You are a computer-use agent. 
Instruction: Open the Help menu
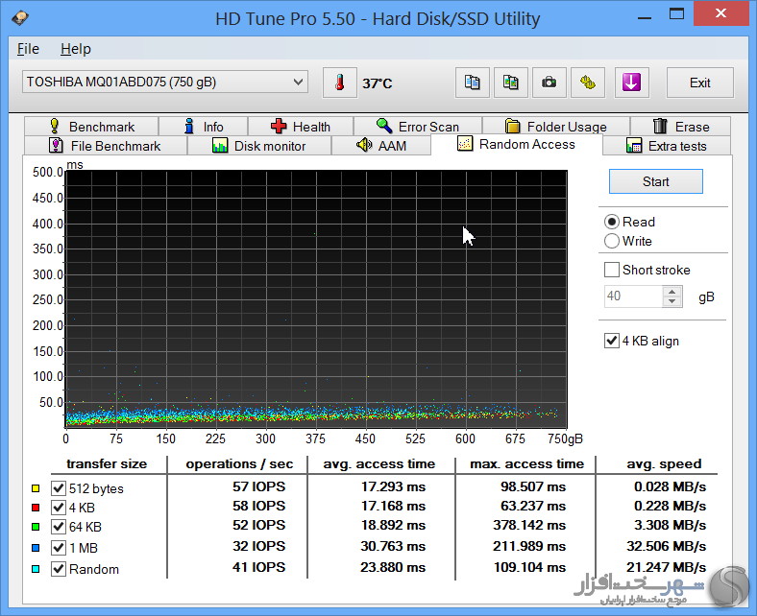(75, 49)
